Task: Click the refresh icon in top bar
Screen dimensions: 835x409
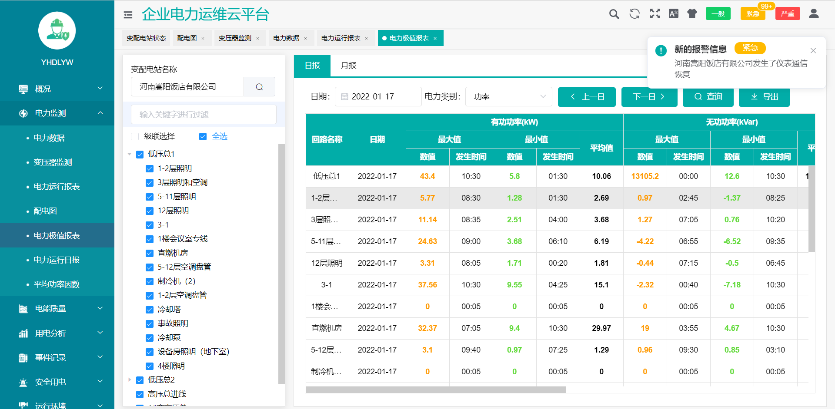Action: point(635,14)
